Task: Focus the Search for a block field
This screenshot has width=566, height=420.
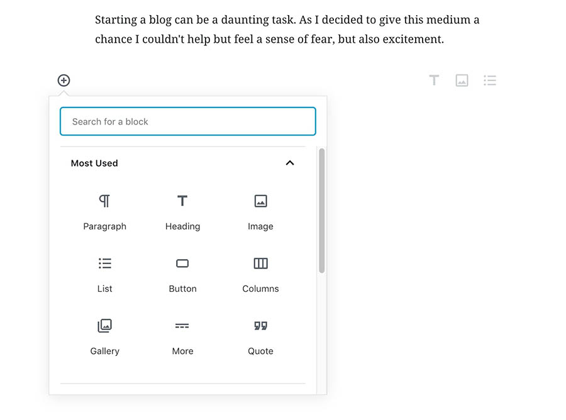Action: coord(187,121)
